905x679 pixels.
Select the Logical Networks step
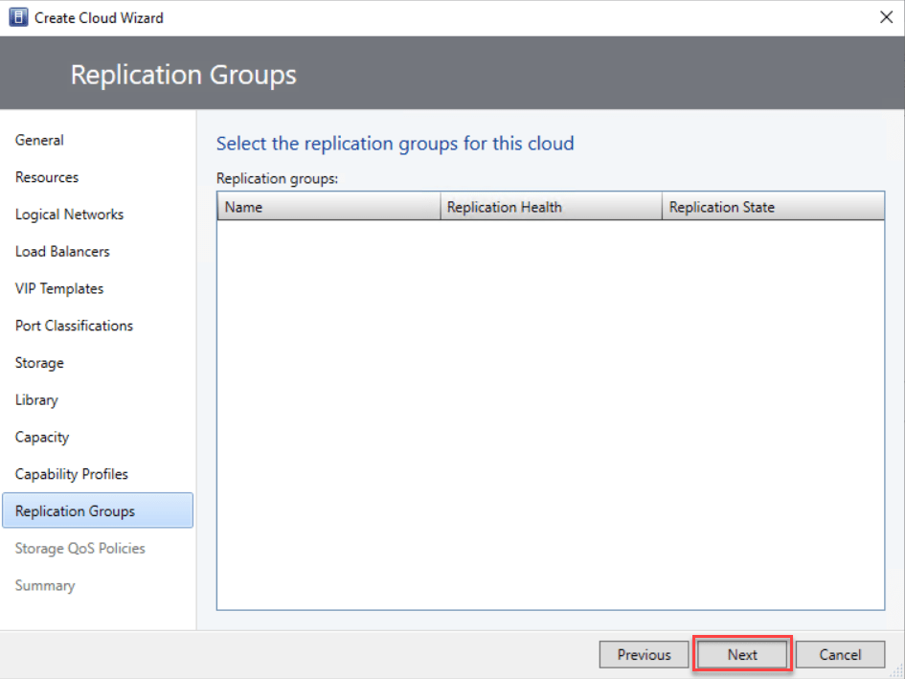coord(69,215)
